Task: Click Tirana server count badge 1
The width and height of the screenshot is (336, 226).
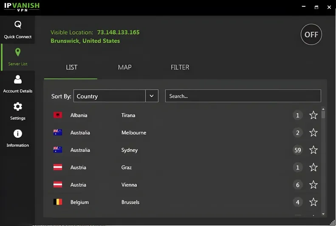Action: coord(298,115)
